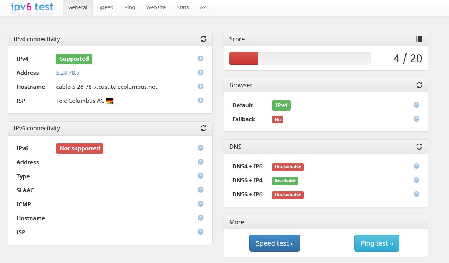Open the Ping tab
449x263 pixels.
130,7
